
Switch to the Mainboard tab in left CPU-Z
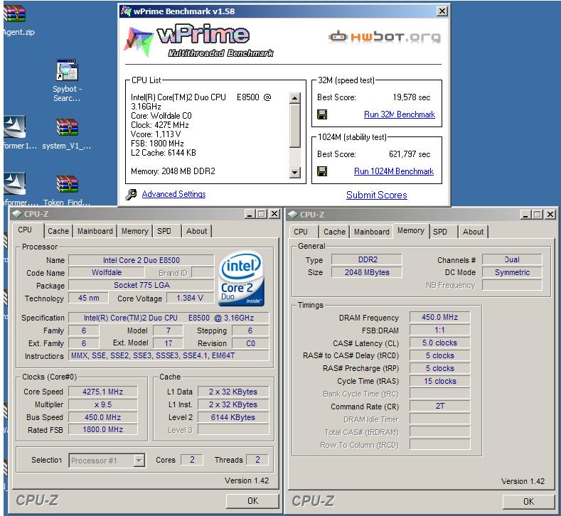95,231
